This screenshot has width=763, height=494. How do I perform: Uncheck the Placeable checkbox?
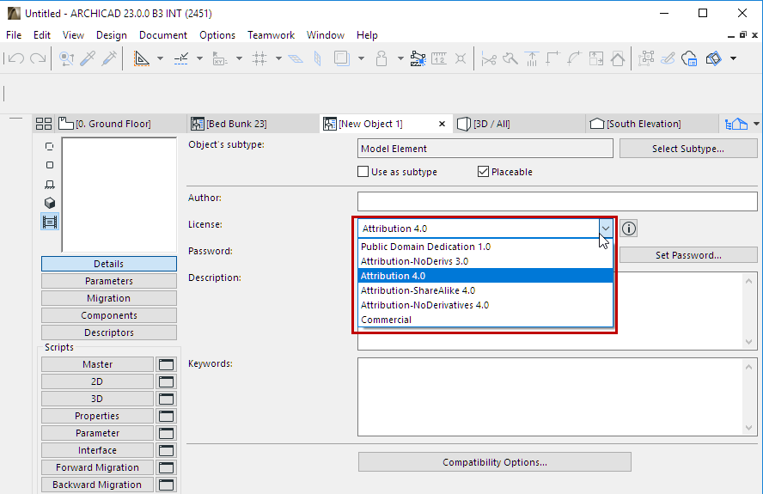[x=483, y=171]
